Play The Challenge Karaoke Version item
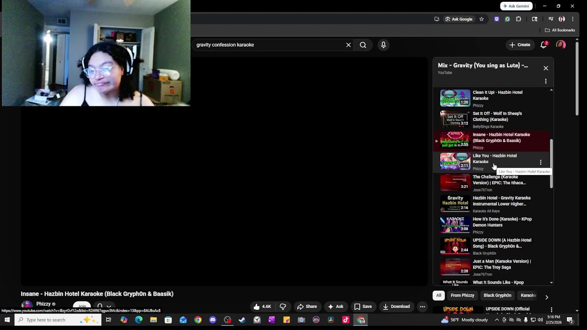The width and height of the screenshot is (587, 330). coord(491,183)
